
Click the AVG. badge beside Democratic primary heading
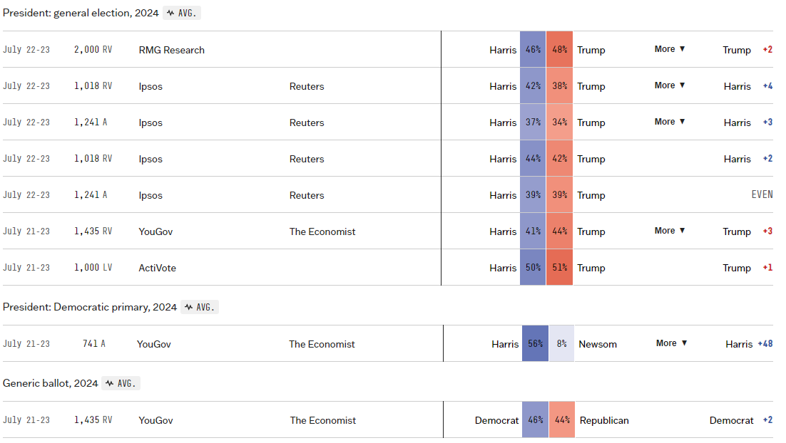coord(200,307)
